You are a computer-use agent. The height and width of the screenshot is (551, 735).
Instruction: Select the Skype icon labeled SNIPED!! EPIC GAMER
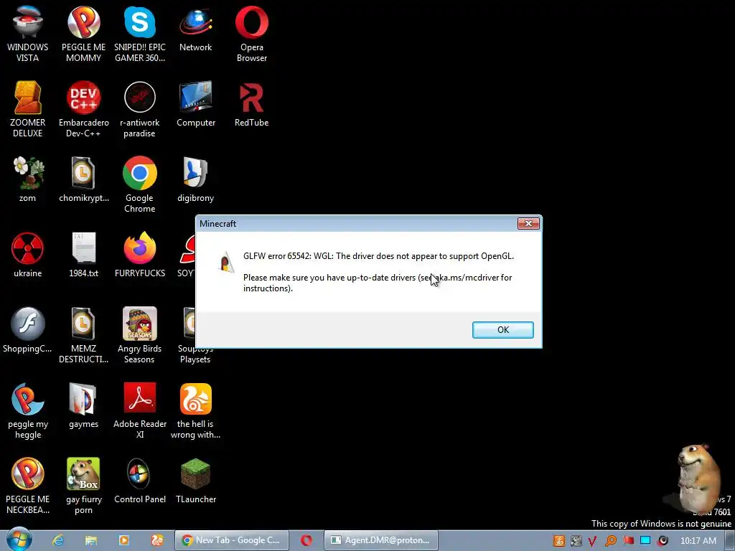(140, 34)
